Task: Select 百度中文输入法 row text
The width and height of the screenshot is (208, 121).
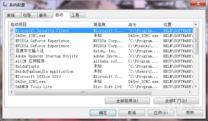Action: pos(30,51)
